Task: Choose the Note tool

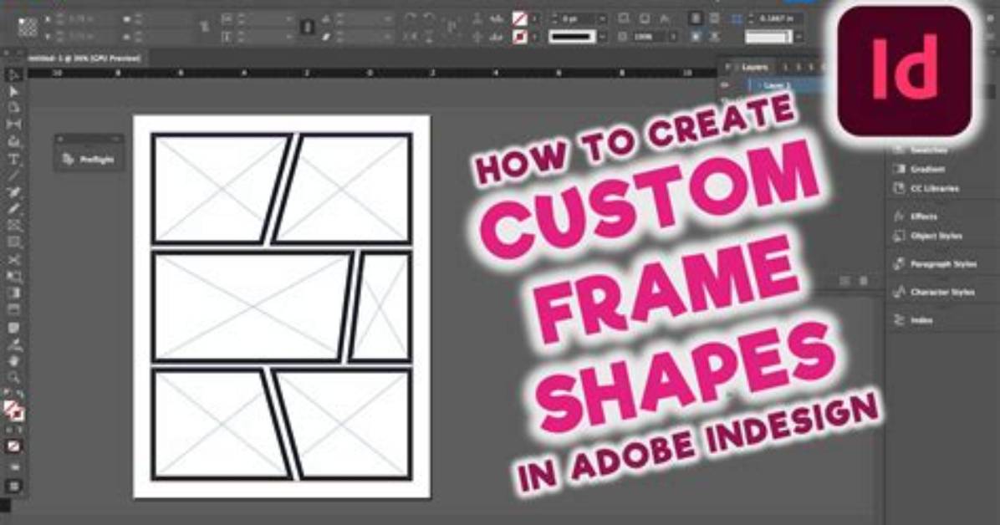Action: click(x=13, y=327)
